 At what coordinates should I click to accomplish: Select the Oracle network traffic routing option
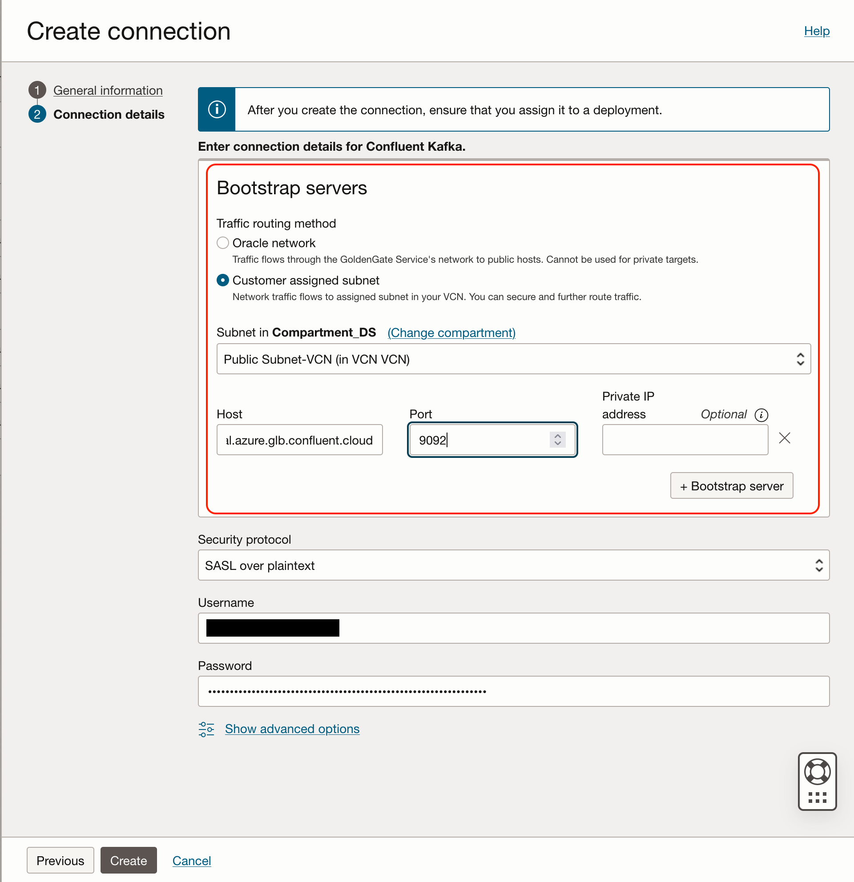tap(222, 243)
